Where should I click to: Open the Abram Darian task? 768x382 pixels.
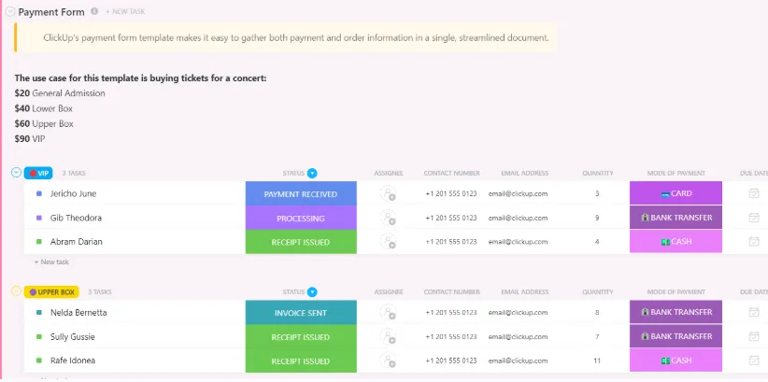pyautogui.click(x=77, y=242)
